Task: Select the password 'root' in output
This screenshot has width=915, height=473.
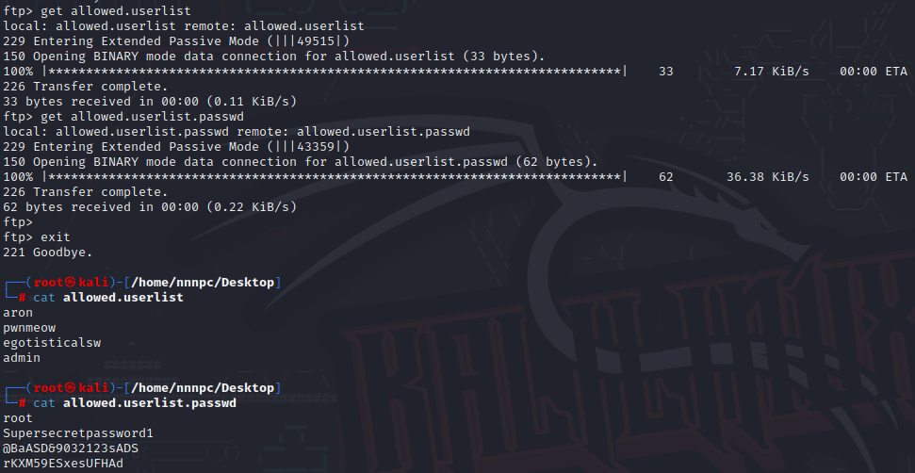Action: point(18,417)
